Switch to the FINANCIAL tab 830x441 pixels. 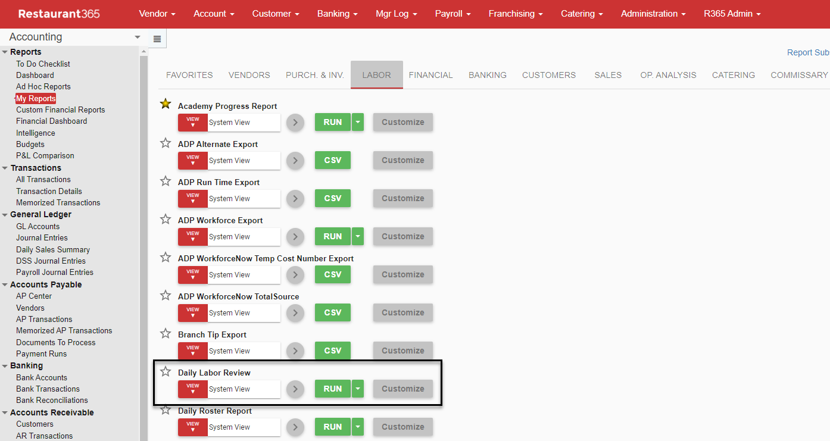point(430,75)
